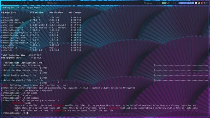The height and width of the screenshot is (118, 210).
Task: Click the 'No manual entry for pacmn' line
Action: point(16,95)
